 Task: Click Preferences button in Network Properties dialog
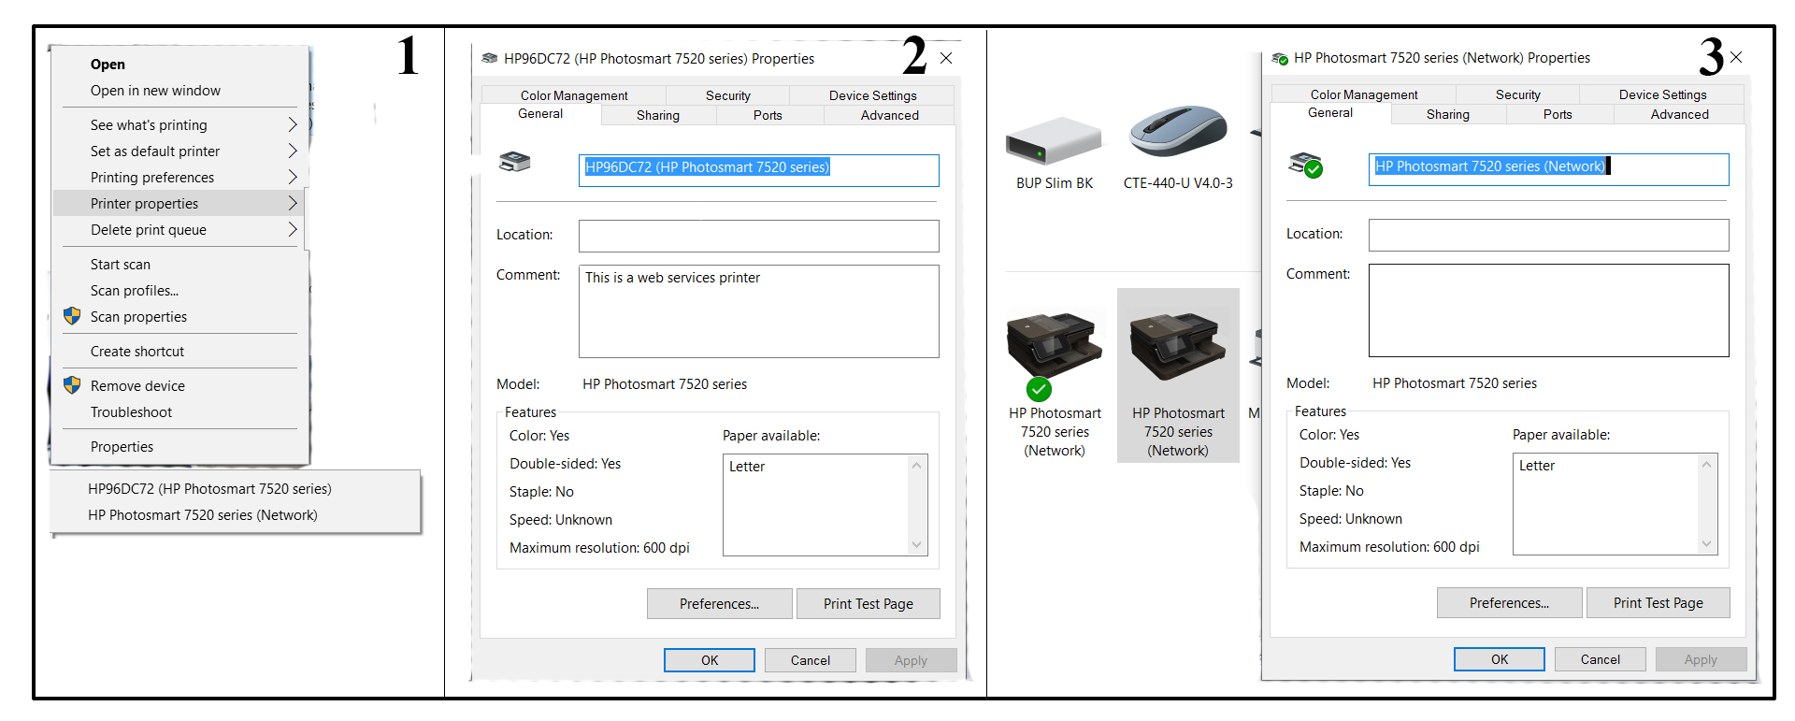1508,603
